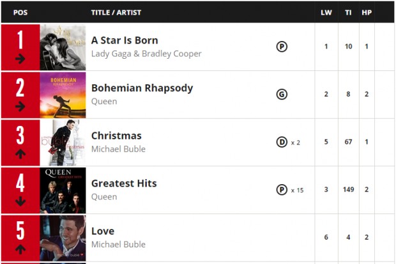Open A Star Is Born album cover
The width and height of the screenshot is (396, 264).
click(63, 47)
